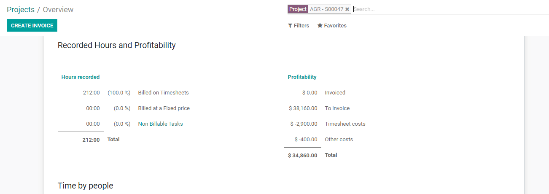The width and height of the screenshot is (549, 194).
Task: Click the Project facet label in search
Action: tap(298, 9)
